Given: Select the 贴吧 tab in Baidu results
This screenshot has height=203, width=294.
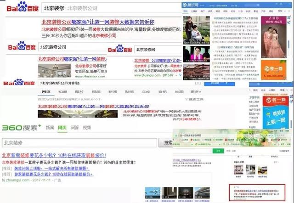Looking at the screenshot, I should point(129,92).
